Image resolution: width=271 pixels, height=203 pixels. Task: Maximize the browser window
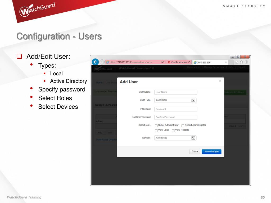pyautogui.click(x=238, y=57)
